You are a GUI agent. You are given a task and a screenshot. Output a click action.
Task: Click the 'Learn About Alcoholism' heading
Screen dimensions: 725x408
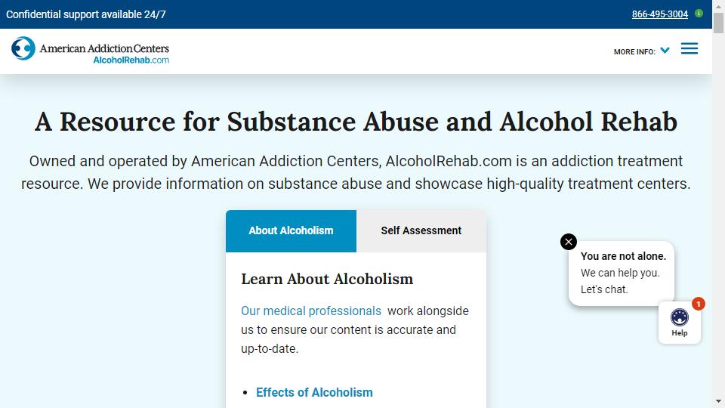327,279
